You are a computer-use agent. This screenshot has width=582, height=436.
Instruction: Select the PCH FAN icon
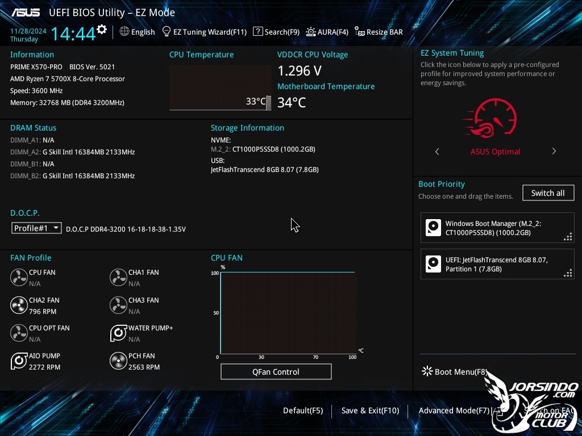(x=118, y=360)
